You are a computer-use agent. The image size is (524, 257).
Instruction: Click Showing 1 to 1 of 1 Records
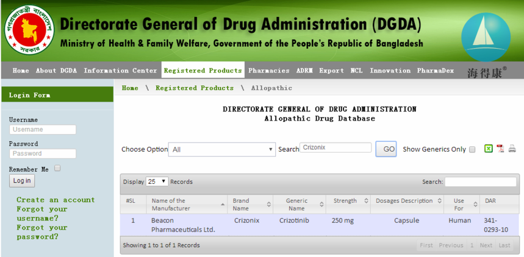(162, 245)
